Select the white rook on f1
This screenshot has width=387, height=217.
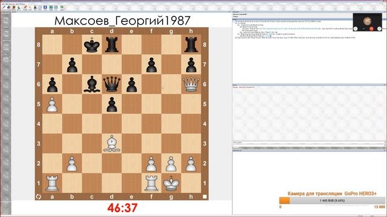(x=151, y=183)
